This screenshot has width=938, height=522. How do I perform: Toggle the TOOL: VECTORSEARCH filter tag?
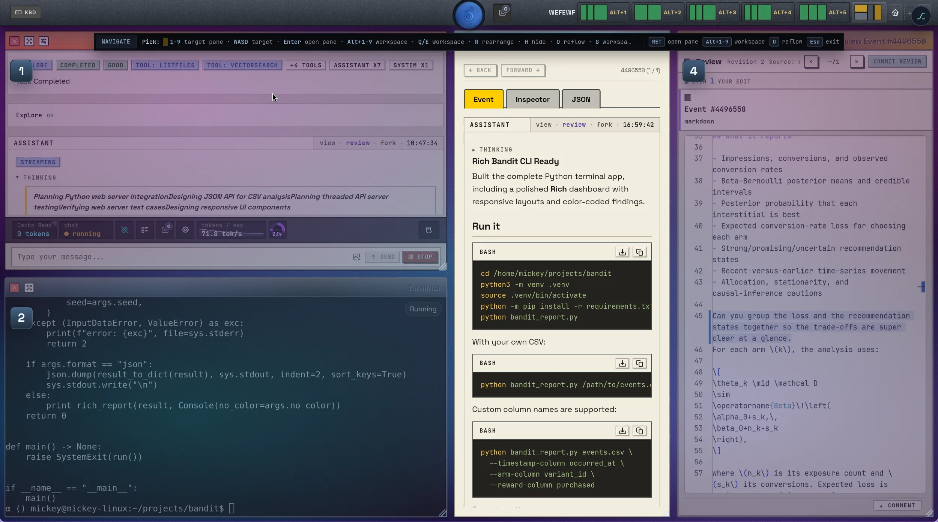click(242, 65)
